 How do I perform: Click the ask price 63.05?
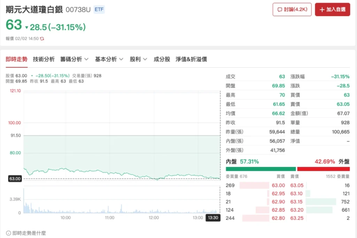[297, 185]
